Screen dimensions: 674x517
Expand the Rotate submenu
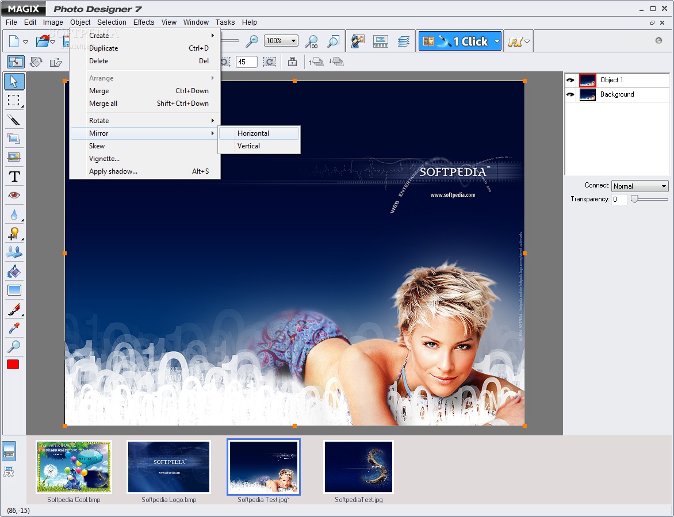(x=145, y=121)
